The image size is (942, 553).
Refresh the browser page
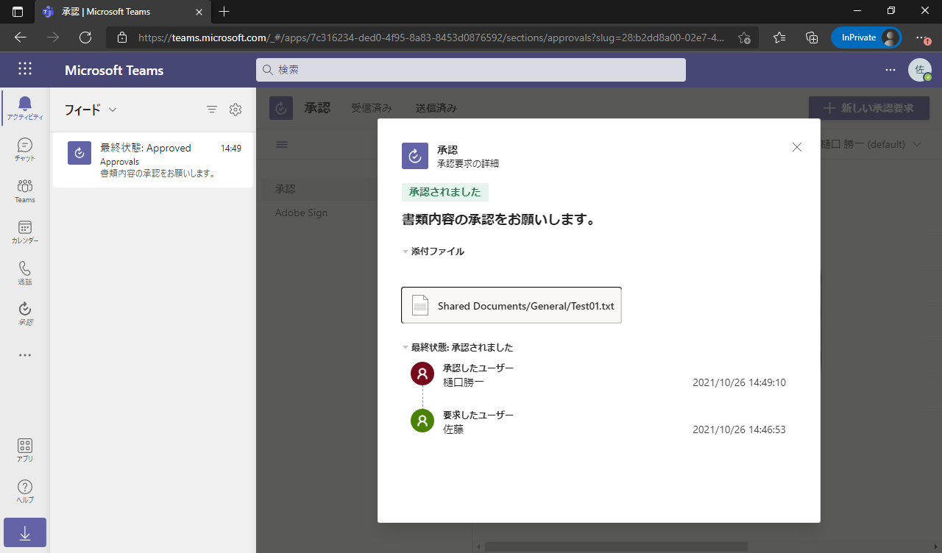(85, 38)
